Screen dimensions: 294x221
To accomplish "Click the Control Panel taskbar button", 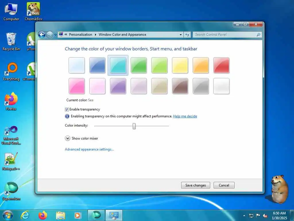I will click(x=114, y=215).
